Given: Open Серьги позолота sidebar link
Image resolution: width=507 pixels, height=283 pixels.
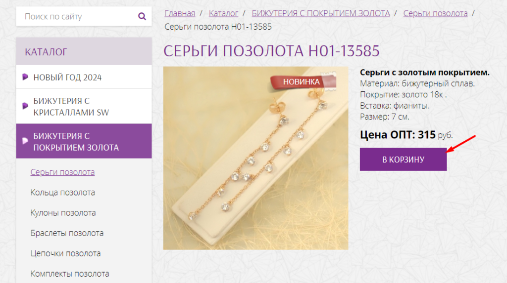Looking at the screenshot, I should 62,172.
